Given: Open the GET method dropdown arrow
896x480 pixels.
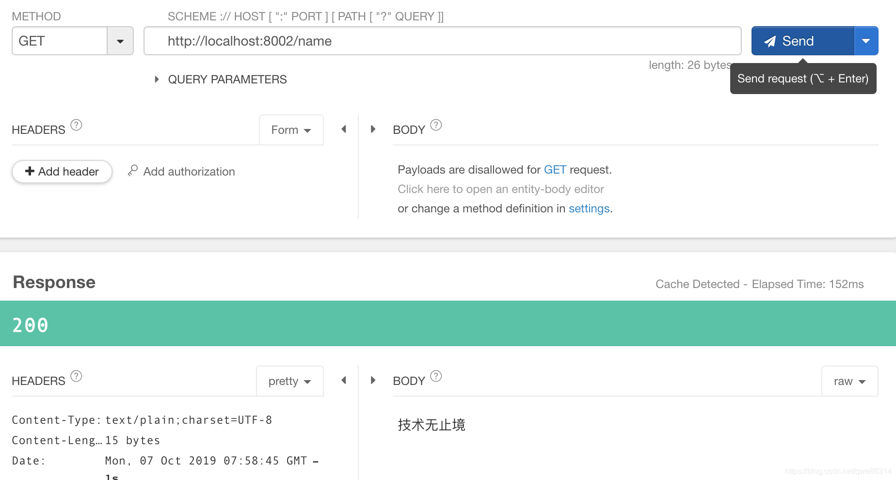Looking at the screenshot, I should click(x=120, y=41).
